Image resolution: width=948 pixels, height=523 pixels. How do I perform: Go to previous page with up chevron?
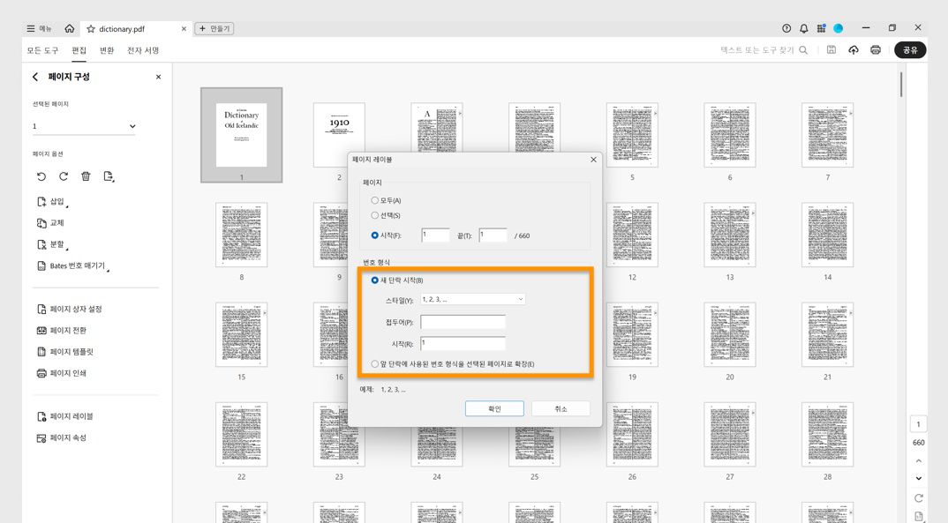918,460
